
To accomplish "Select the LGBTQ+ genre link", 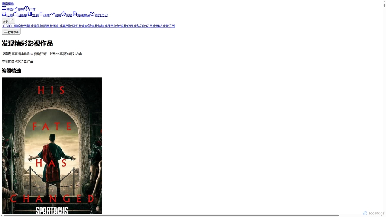I will pyautogui.click(x=8, y=26).
